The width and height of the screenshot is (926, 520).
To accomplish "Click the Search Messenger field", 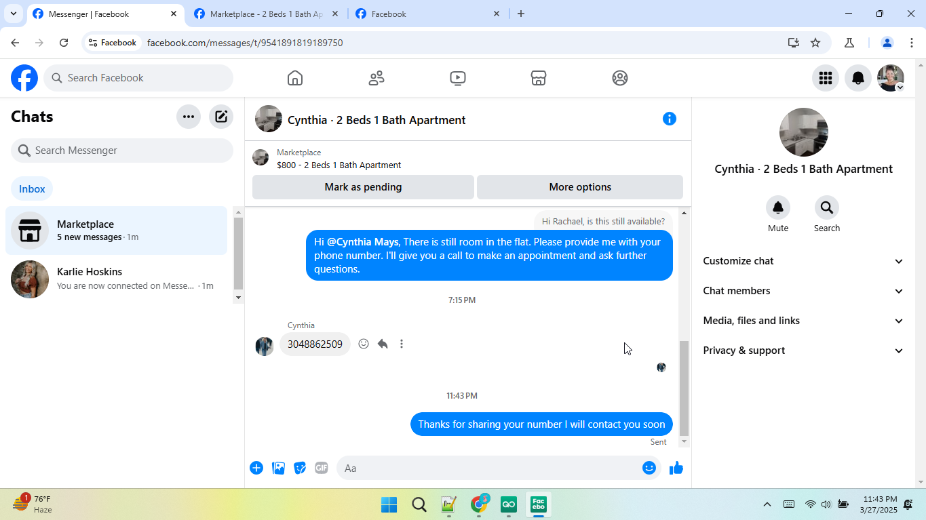I will click(122, 151).
